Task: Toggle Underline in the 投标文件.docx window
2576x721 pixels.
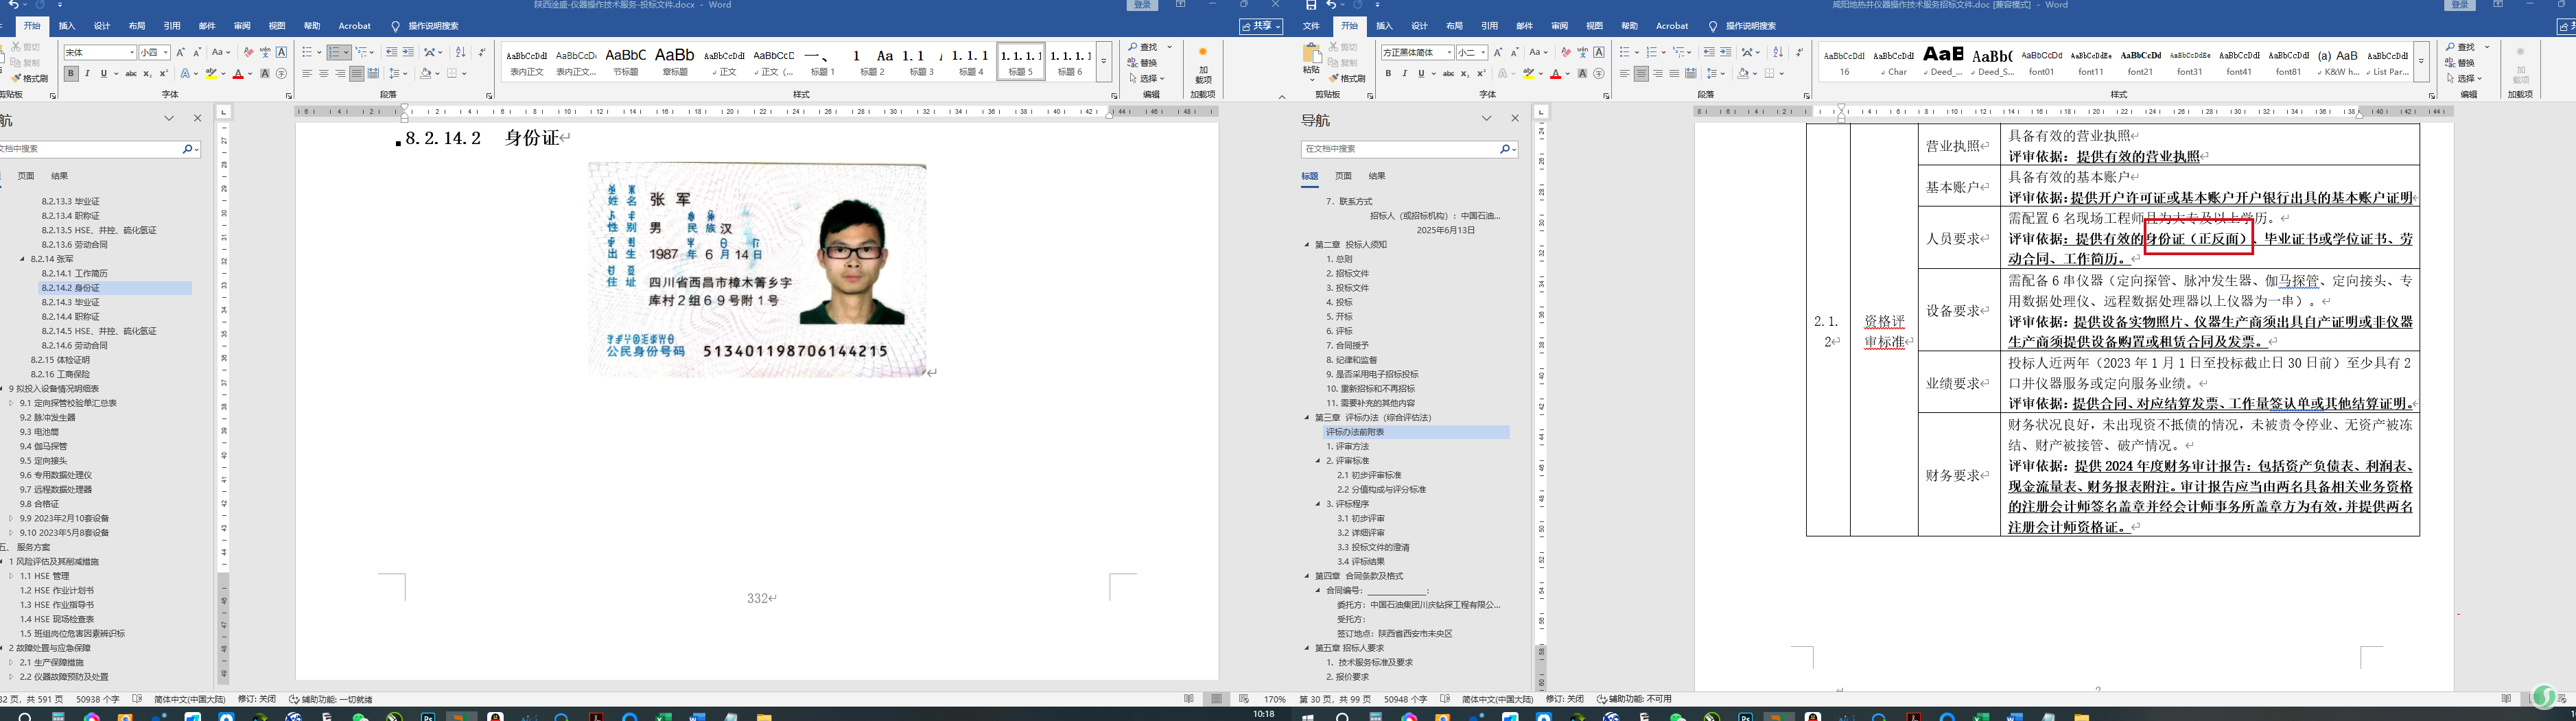Action: 103,73
